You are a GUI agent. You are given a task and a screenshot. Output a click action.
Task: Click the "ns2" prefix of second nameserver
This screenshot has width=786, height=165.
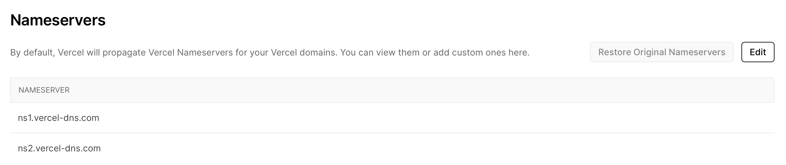tap(25, 148)
